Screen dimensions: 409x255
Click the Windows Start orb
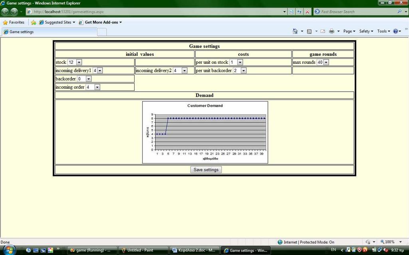tap(9, 250)
